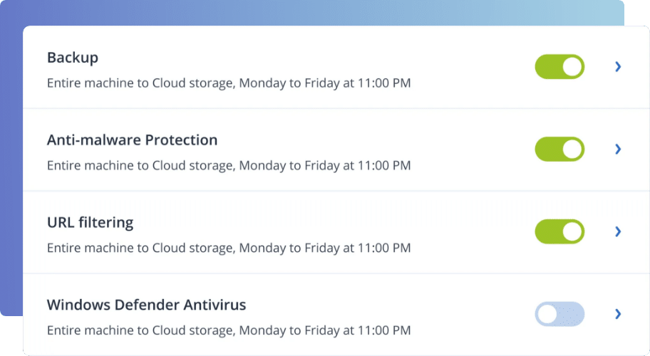Enable Windows Defender Antivirus toggle
Screen dimensions: 650x356
[559, 314]
